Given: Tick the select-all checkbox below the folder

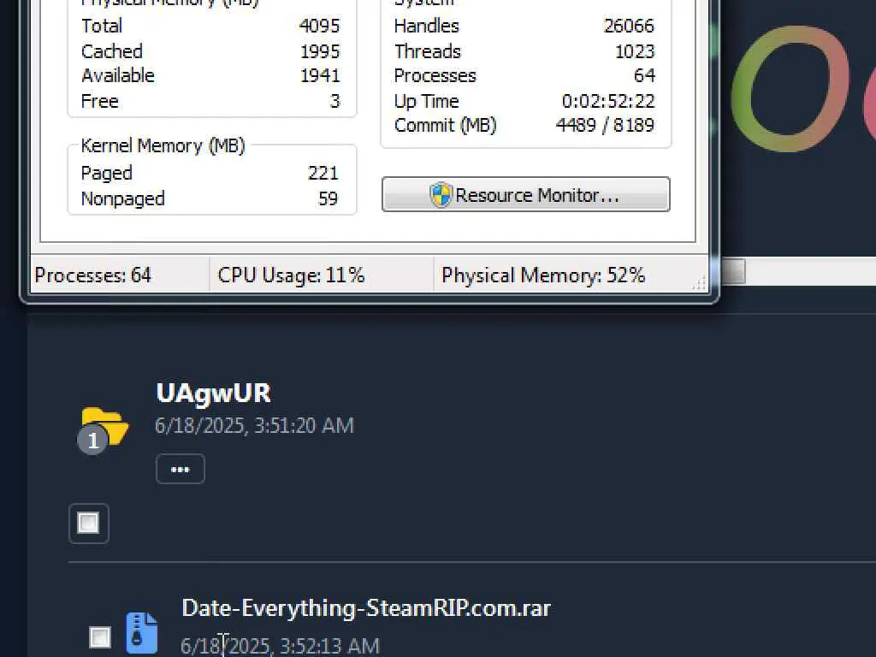Looking at the screenshot, I should click(88, 524).
